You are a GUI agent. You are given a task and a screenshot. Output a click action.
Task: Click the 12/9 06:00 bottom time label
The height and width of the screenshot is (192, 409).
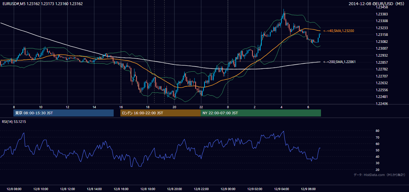coord(308,189)
